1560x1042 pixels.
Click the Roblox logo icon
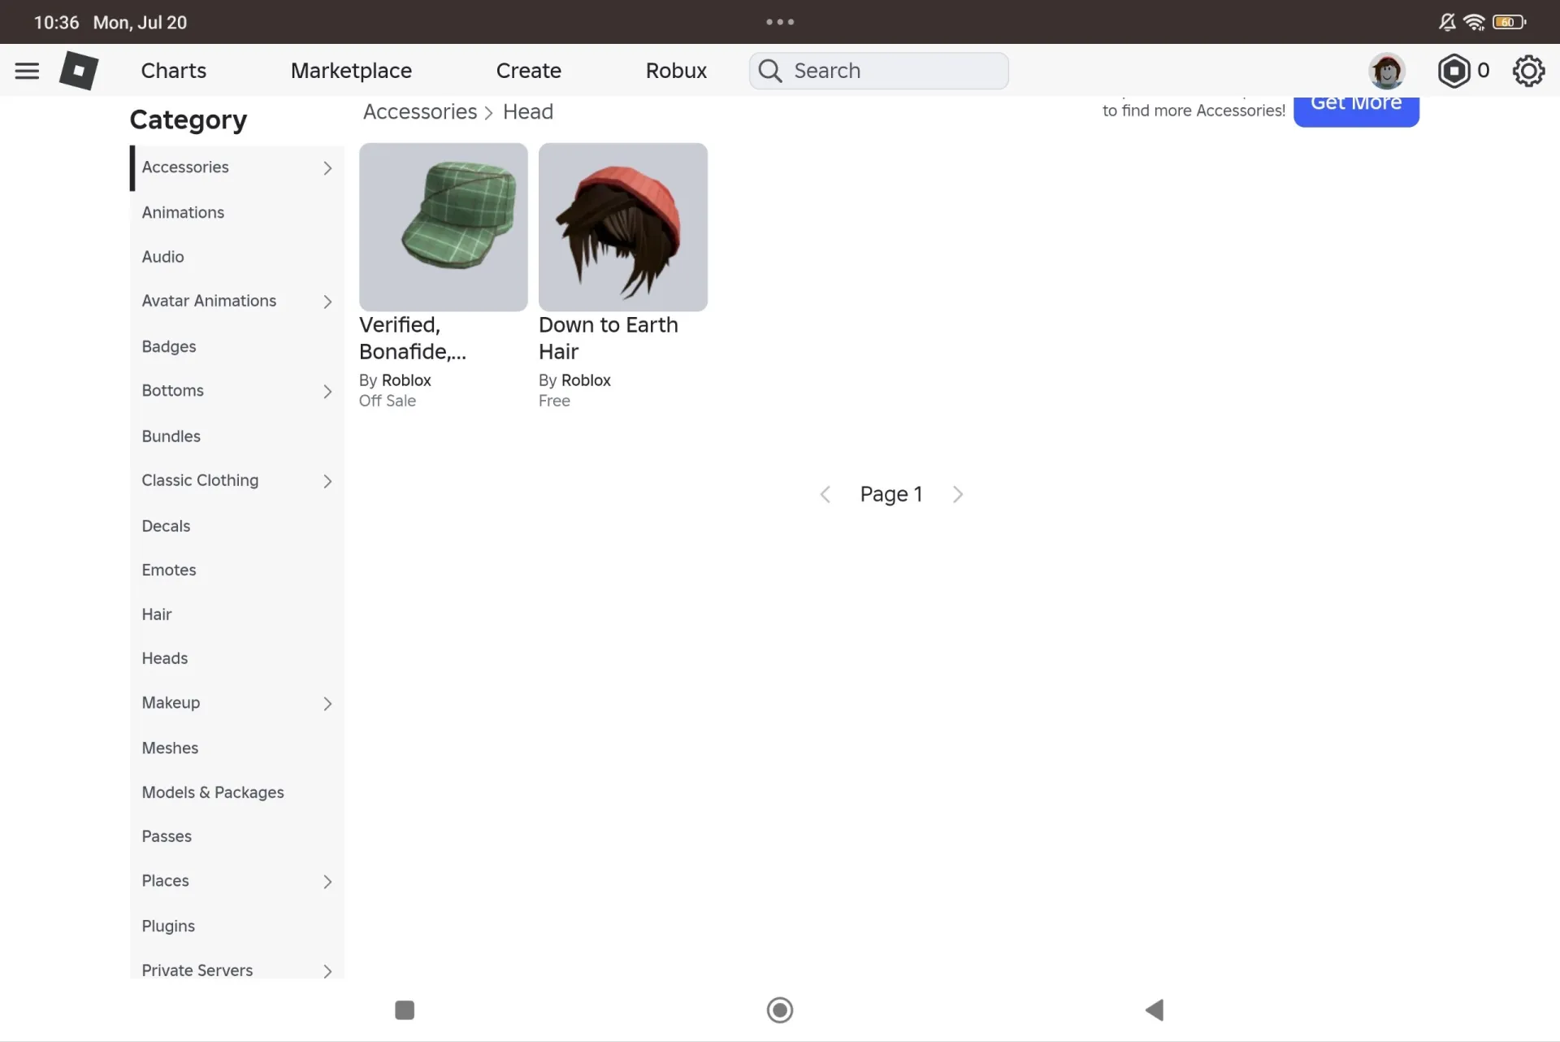click(79, 71)
